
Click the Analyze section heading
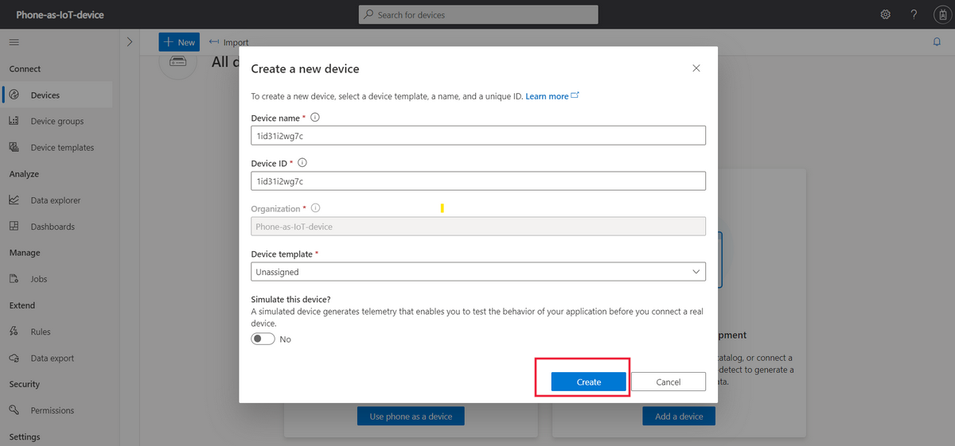[x=24, y=173]
